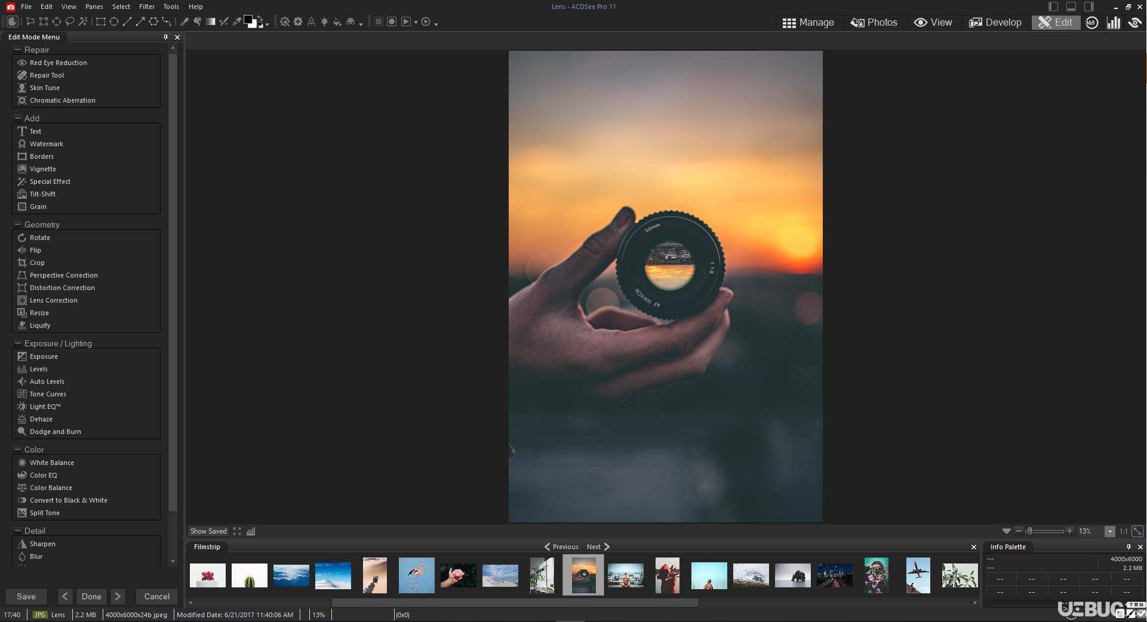Pin the Edit Mode Menu pane
Screen dimensions: 1147x622
pyautogui.click(x=165, y=37)
